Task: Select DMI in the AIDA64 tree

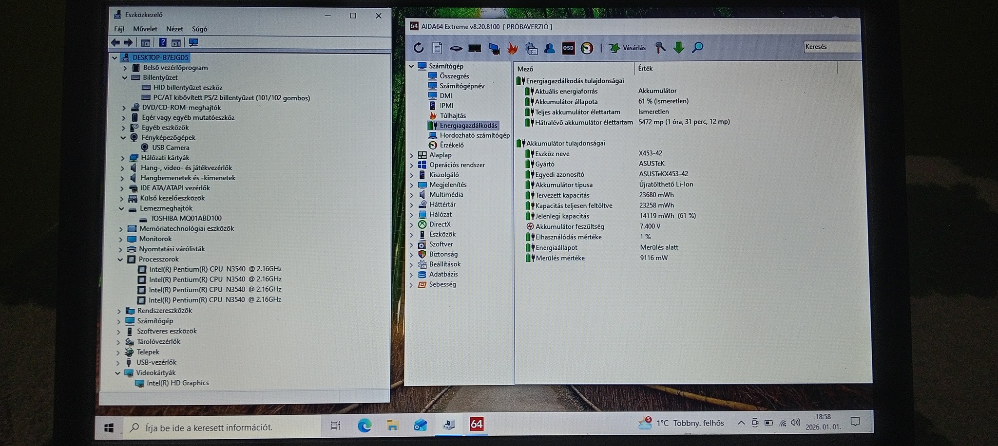Action: (446, 96)
